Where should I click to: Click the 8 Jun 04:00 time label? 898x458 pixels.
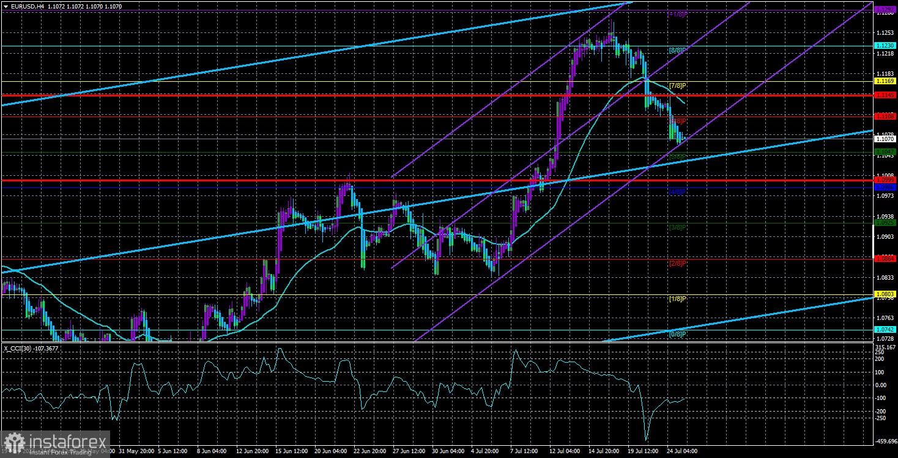[212, 451]
